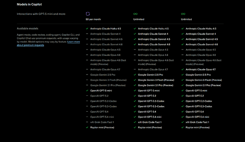Click the bright 'Anthropic Claude Opus 4.7' label

pos(201,70)
